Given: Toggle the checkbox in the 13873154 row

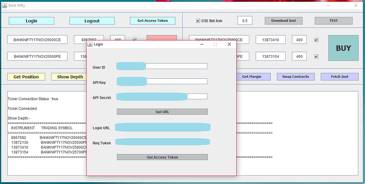Looking at the screenshot, I should [x=316, y=56].
